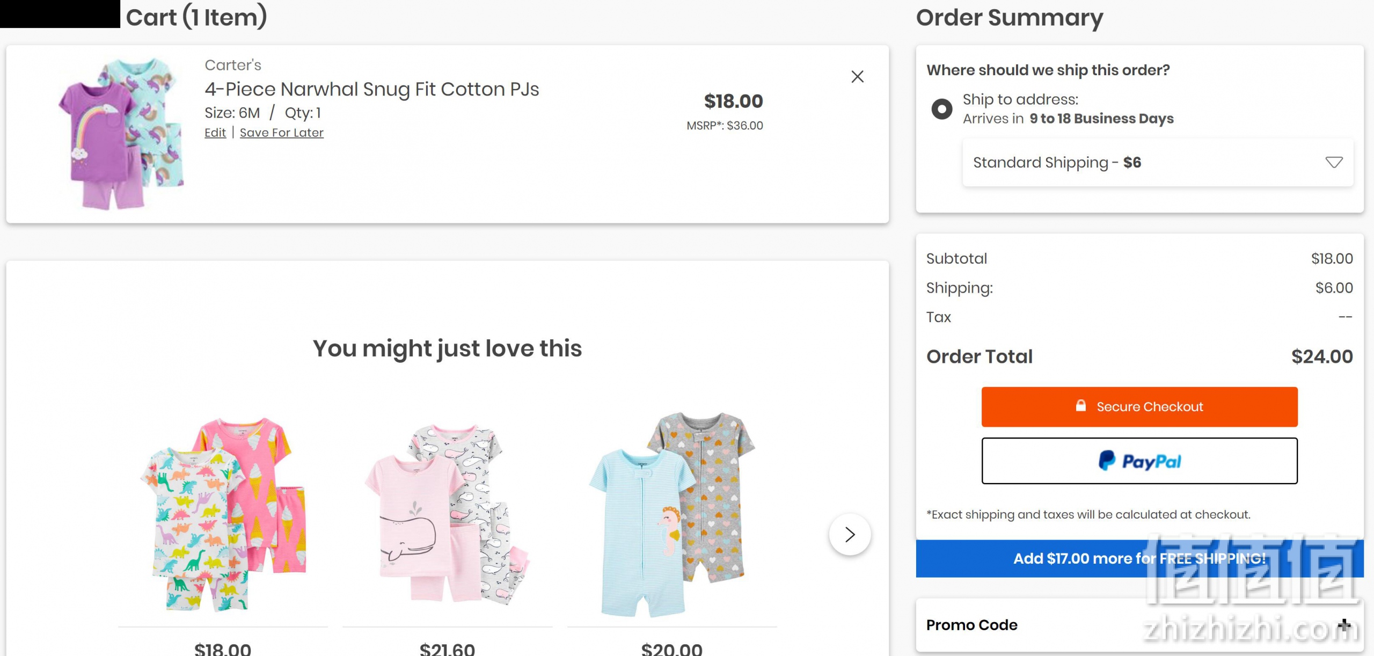The height and width of the screenshot is (656, 1374).
Task: Click the Promo Code label
Action: [x=972, y=625]
